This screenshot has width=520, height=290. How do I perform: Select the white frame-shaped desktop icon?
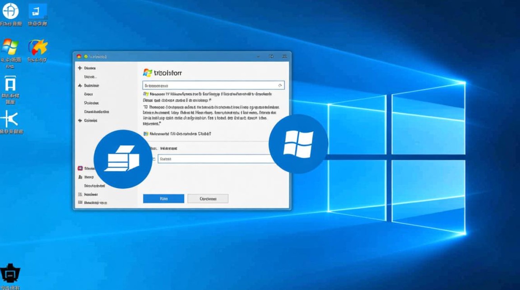point(10,84)
